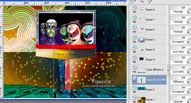191x103 pixels.
Task: Click the layer type icon of Raster 7
Action: click(x=134, y=17)
